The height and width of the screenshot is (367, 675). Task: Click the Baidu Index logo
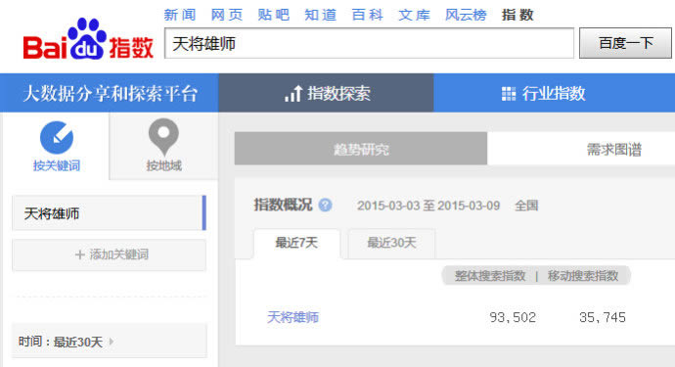[x=88, y=39]
